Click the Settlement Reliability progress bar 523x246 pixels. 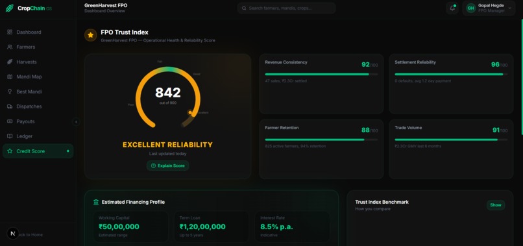[x=451, y=74]
